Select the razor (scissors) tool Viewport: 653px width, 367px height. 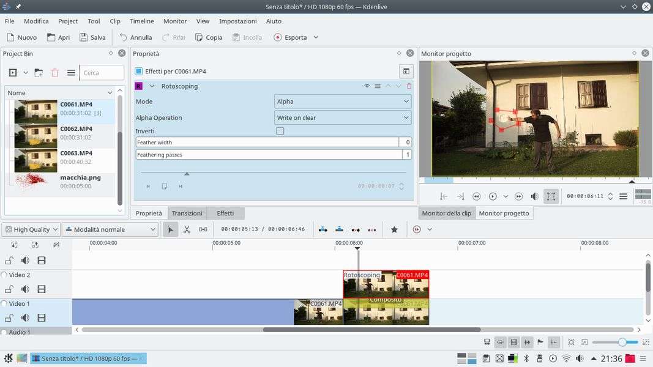point(187,229)
